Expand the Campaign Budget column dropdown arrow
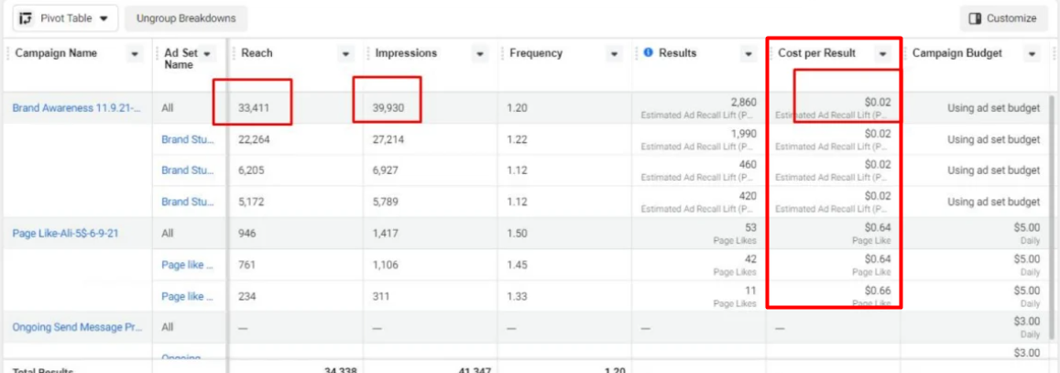This screenshot has height=373, width=1060. click(1033, 54)
